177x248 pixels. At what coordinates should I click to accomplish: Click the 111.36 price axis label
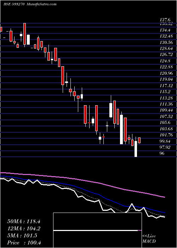coord(166,104)
